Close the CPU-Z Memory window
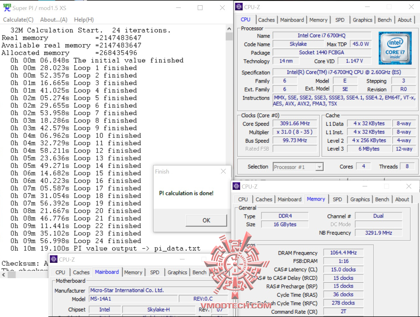 pyautogui.click(x=409, y=186)
